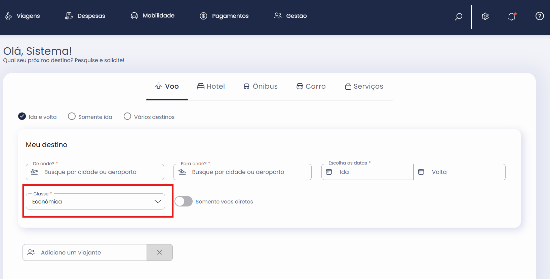The height and width of the screenshot is (279, 550).
Task: Clear traveler with the X button
Action: pos(160,252)
